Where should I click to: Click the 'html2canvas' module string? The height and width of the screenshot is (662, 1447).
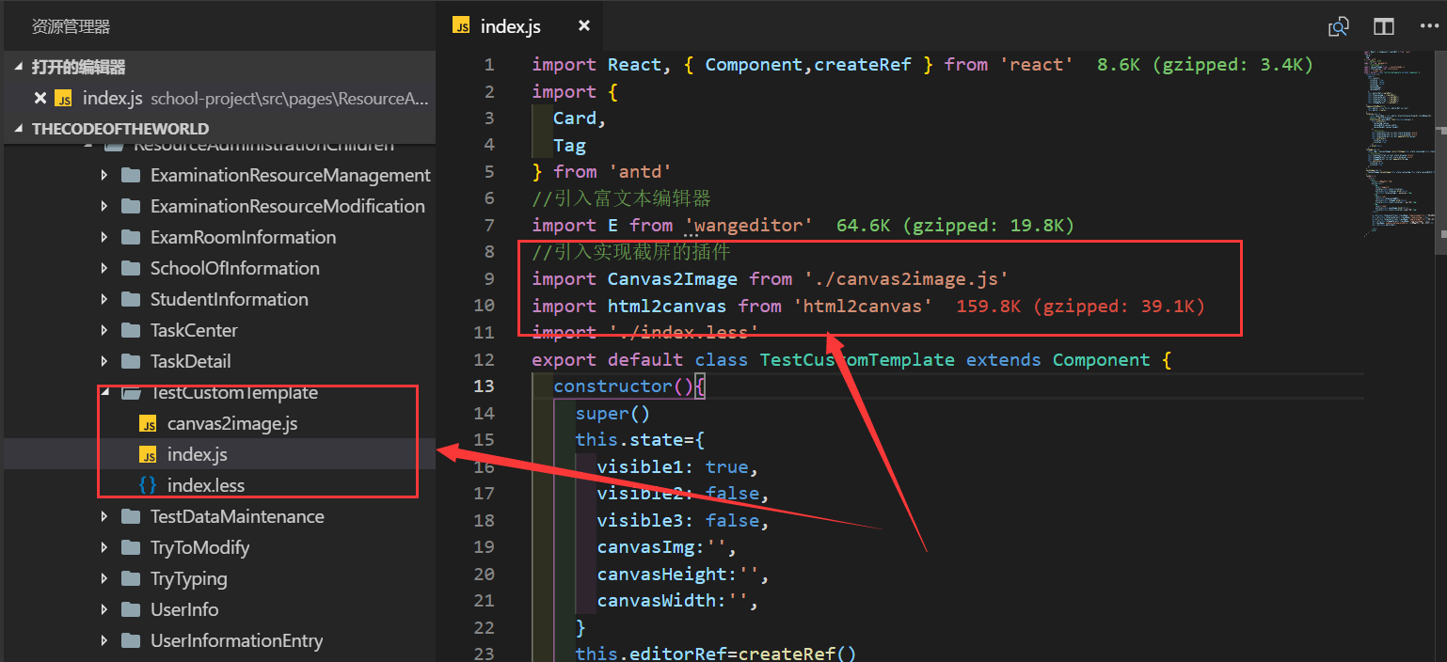tap(864, 306)
